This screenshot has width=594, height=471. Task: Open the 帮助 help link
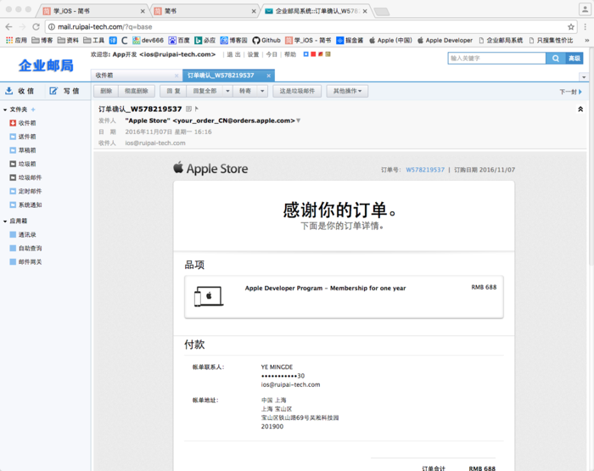290,54
